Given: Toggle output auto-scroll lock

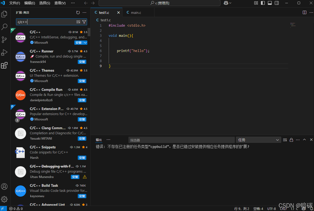Looking at the screenshot, I should (291, 140).
